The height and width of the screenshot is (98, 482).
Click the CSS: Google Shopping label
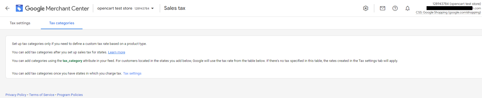pos(448,12)
